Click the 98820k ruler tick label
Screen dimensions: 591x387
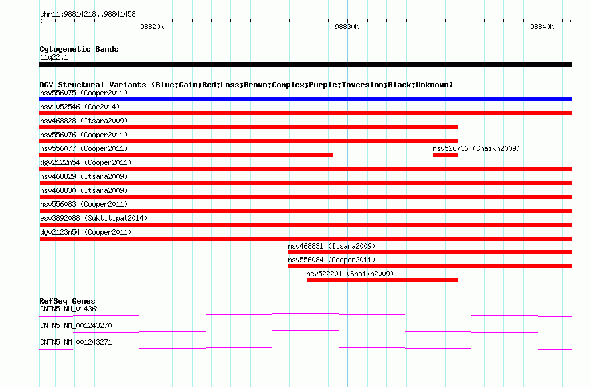[152, 27]
